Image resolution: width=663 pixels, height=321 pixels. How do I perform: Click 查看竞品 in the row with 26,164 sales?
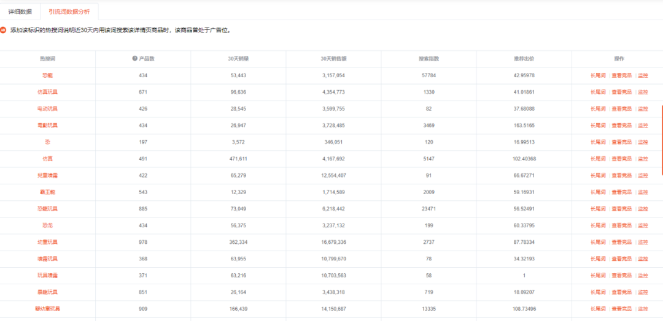tap(621, 292)
